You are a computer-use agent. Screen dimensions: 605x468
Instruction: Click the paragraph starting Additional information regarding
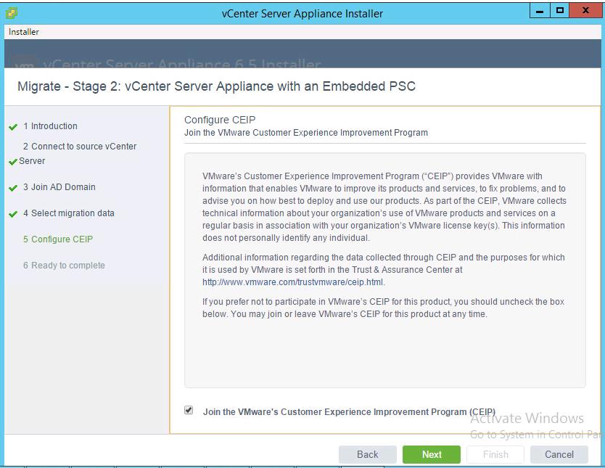[384, 270]
